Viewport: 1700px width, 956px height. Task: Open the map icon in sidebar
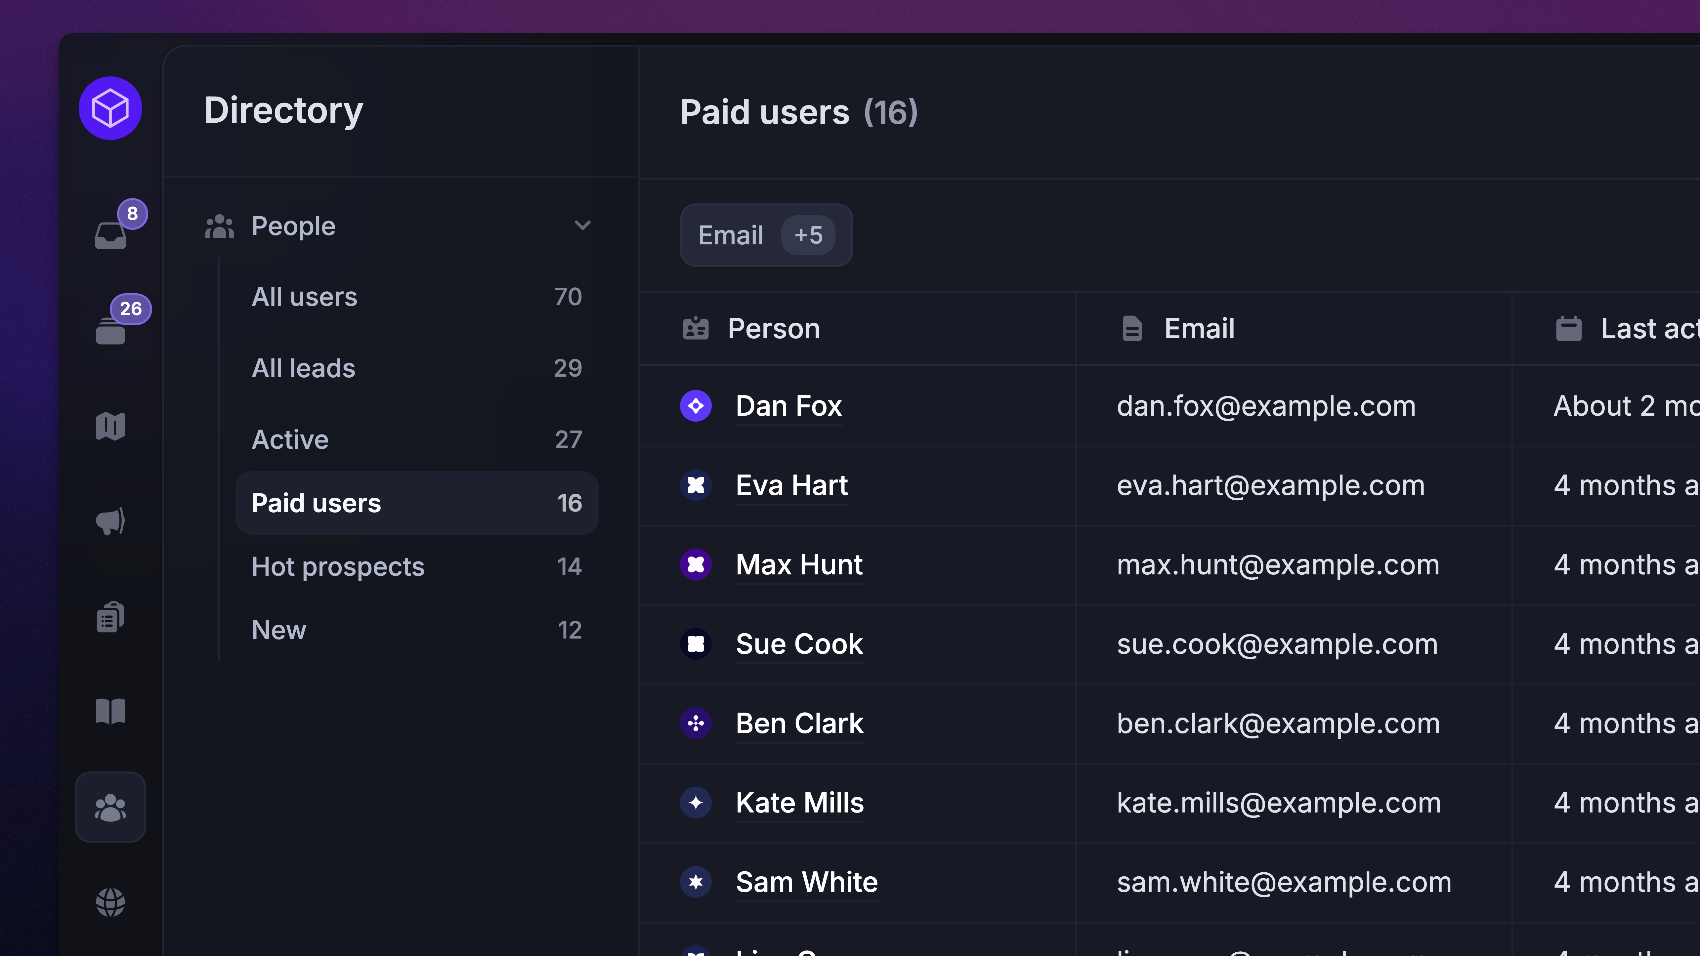click(x=110, y=426)
